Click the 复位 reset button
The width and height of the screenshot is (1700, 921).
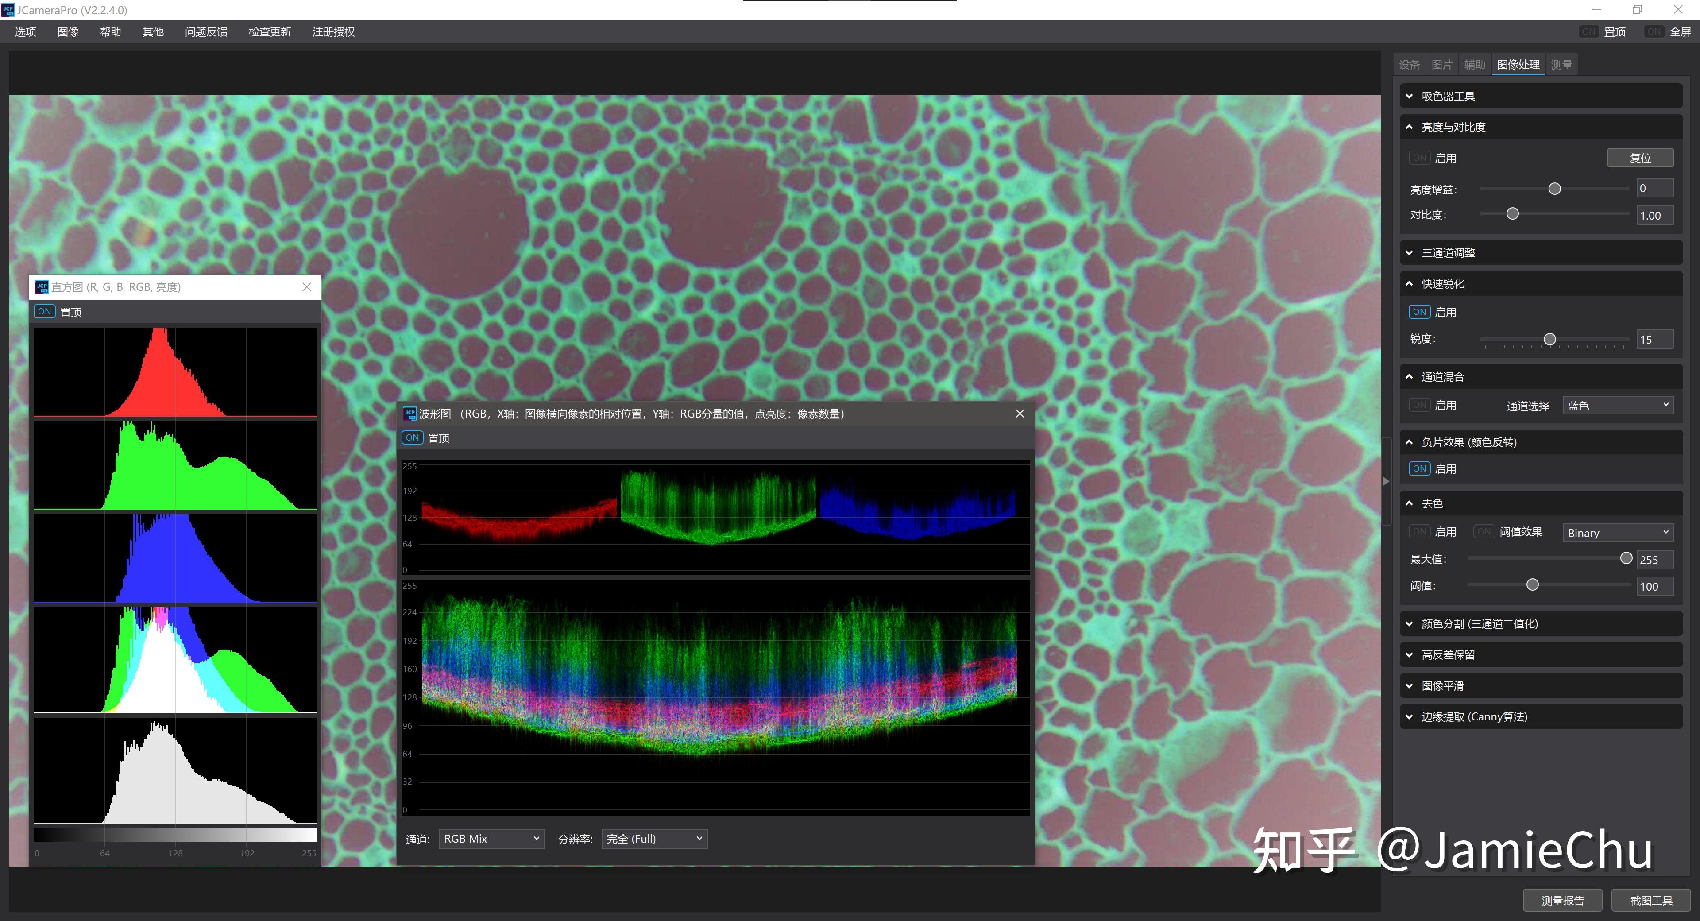1640,158
